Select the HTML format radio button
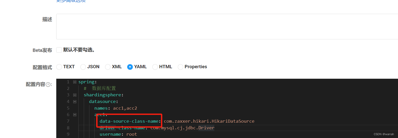398x138 pixels. 155,67
